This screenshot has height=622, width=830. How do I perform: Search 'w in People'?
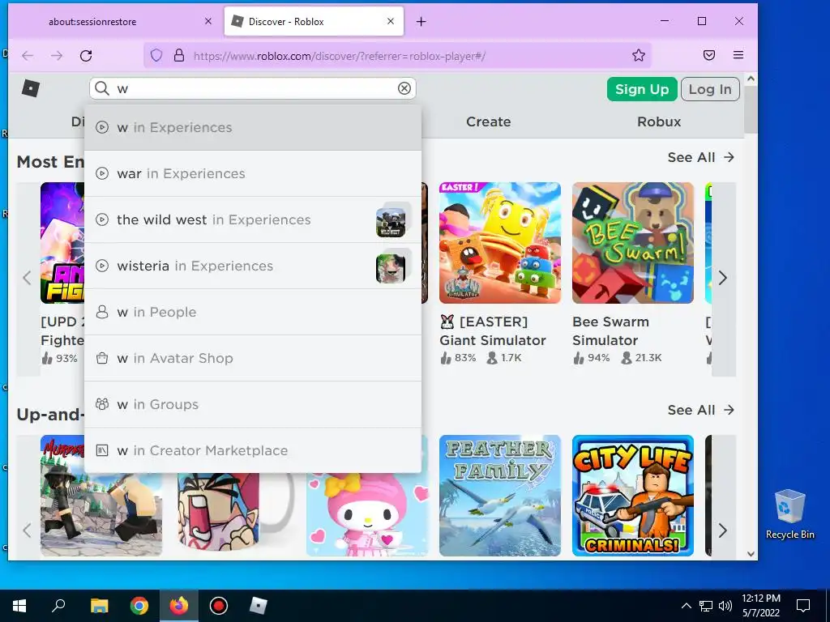pyautogui.click(x=253, y=312)
